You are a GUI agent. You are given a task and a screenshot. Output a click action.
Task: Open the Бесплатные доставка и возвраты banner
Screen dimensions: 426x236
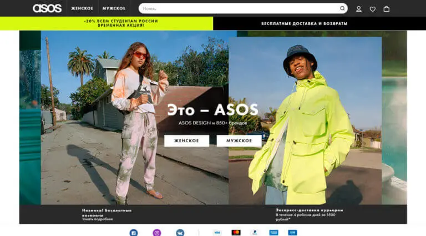(x=319, y=23)
